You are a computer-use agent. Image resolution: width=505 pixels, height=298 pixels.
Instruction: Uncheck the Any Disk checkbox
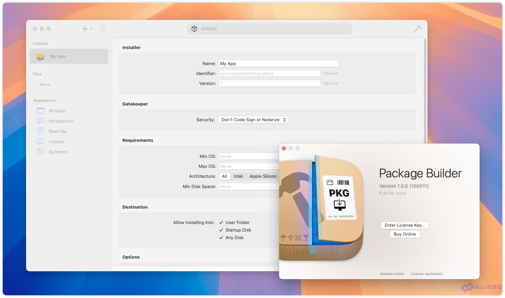tap(221, 237)
